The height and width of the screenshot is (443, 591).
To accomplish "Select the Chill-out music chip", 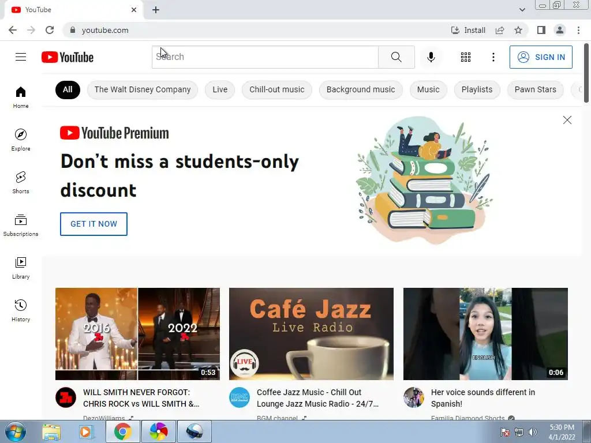I will click(x=276, y=89).
